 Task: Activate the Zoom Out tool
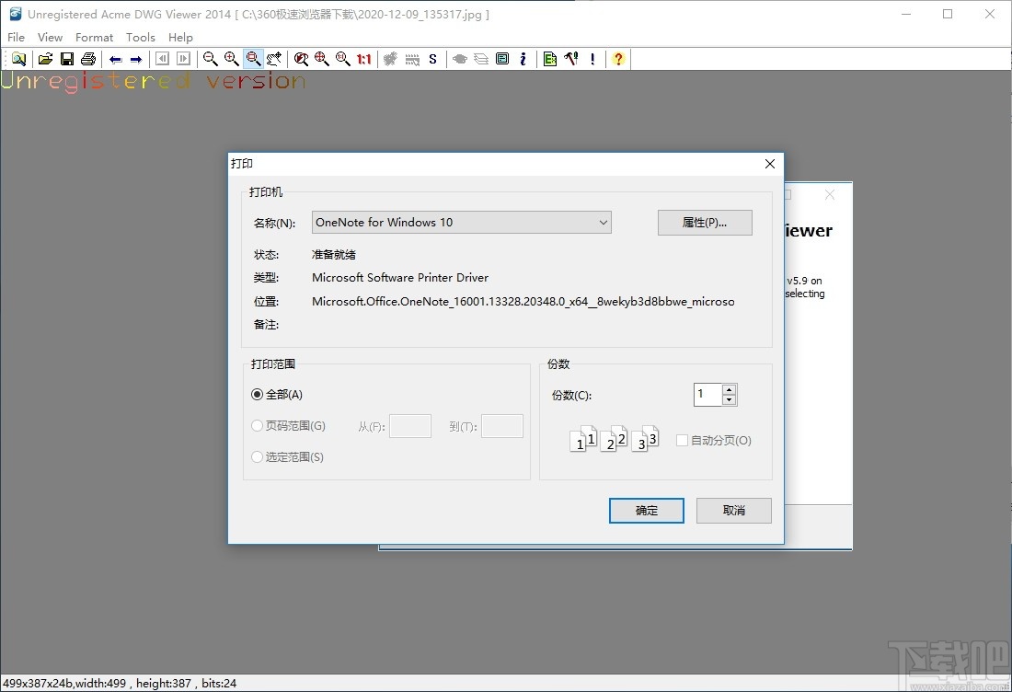(x=211, y=58)
